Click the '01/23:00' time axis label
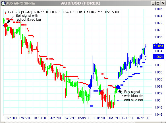Image resolution: width=166 pixels, height=123 pixels. [11, 118]
